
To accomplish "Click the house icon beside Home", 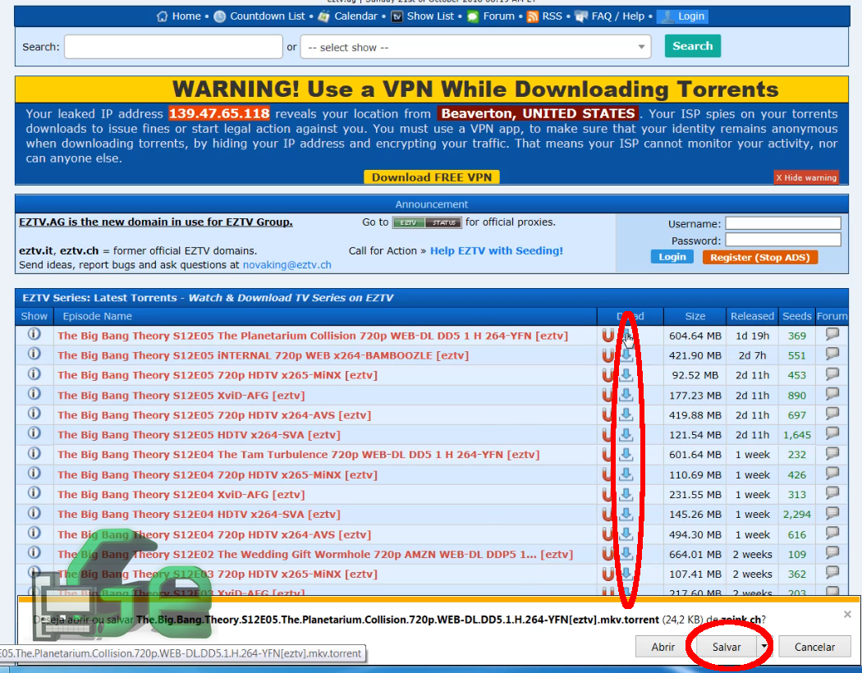I will pyautogui.click(x=163, y=16).
